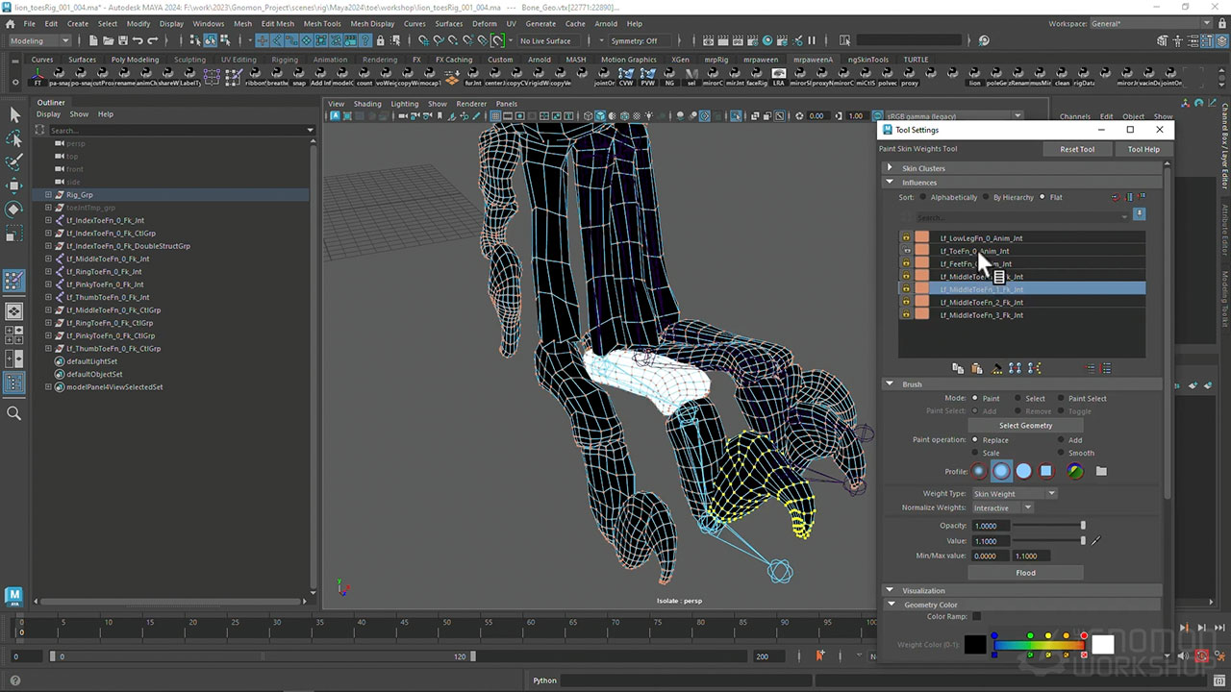The image size is (1231, 692).
Task: Choose the square brush profile
Action: (1045, 471)
